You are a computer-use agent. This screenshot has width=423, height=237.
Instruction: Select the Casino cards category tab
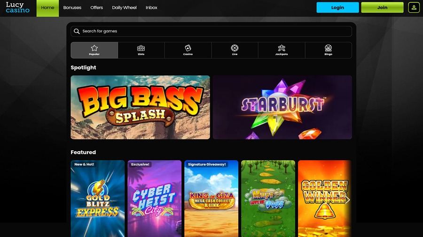pos(188,50)
